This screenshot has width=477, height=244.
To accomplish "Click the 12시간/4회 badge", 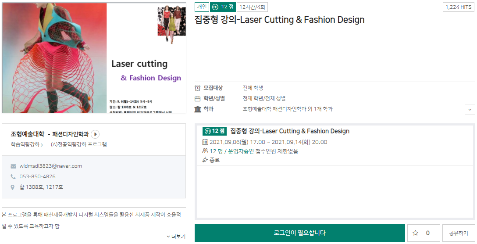I will [252, 7].
